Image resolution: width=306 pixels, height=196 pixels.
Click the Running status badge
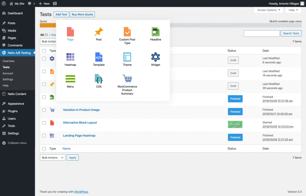tap(235, 125)
